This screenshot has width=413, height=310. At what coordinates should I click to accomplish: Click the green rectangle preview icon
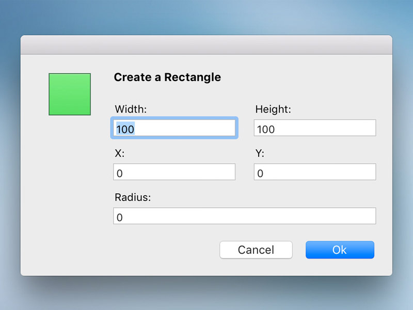(x=70, y=94)
